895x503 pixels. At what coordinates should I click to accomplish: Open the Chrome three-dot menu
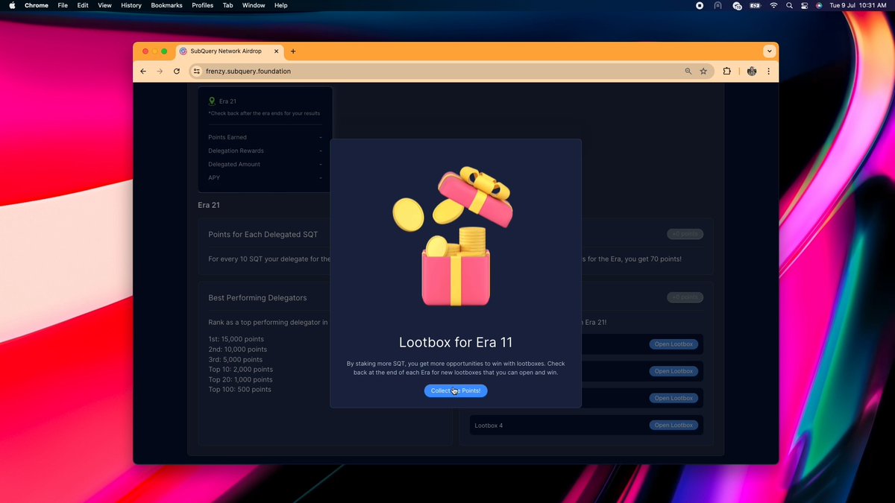(x=769, y=72)
